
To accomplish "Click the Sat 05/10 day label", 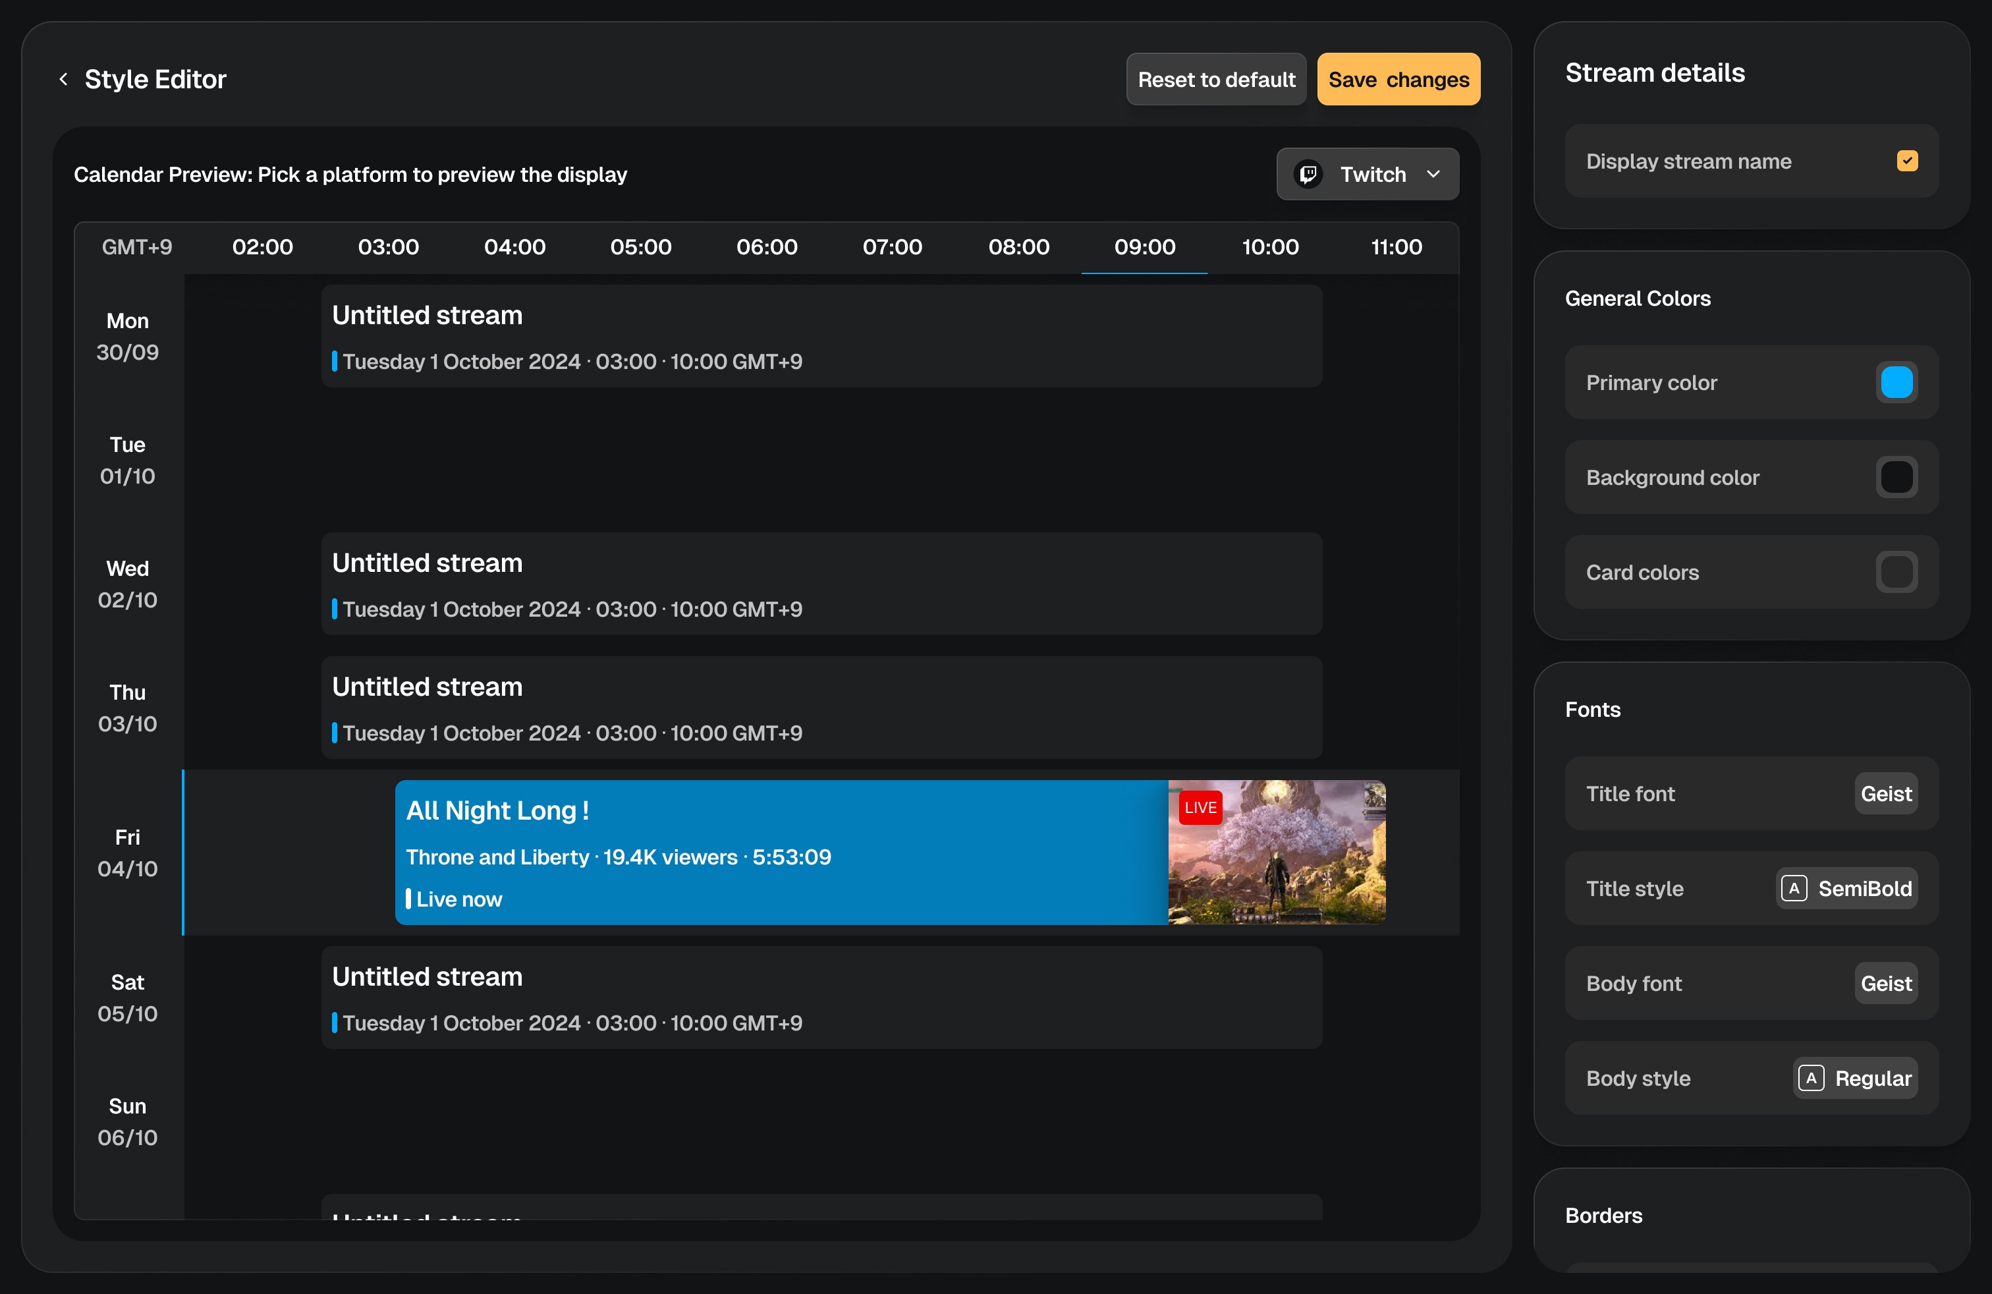I will click(x=127, y=998).
